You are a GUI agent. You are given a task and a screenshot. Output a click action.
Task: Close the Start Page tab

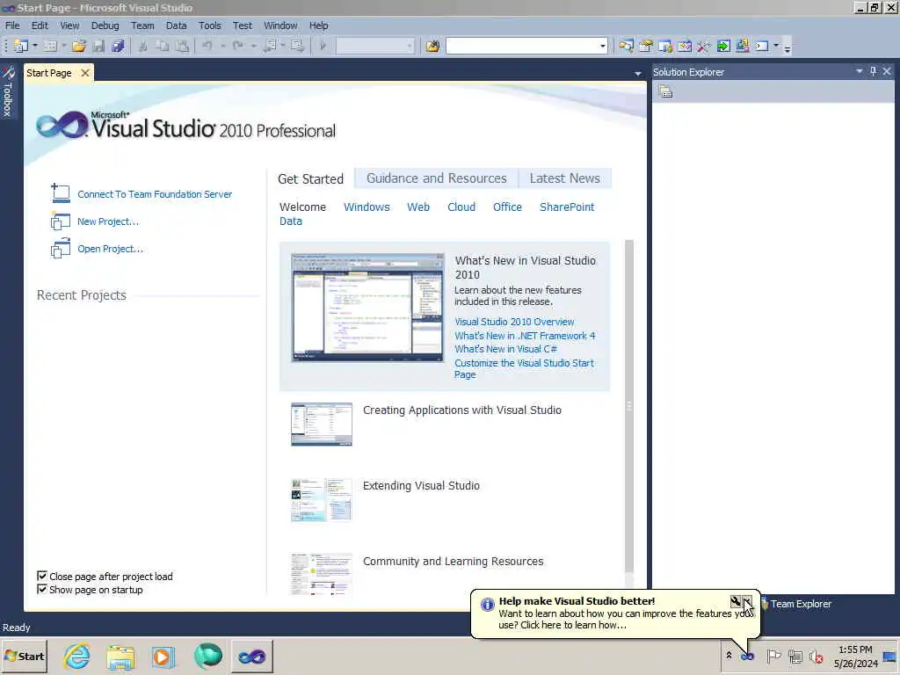pos(85,73)
